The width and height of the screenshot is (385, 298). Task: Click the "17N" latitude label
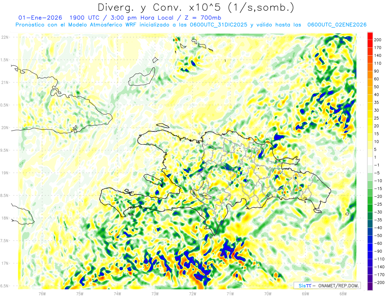[5, 263]
